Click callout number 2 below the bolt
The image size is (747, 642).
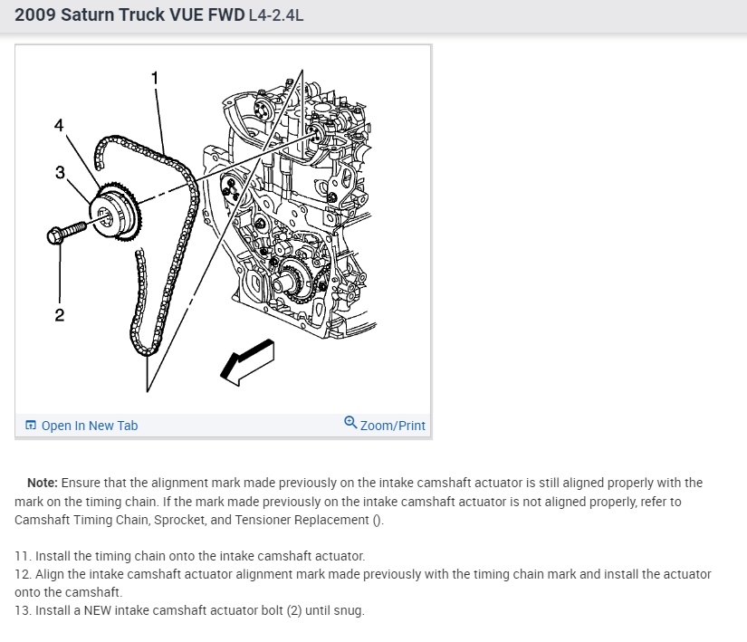(59, 315)
